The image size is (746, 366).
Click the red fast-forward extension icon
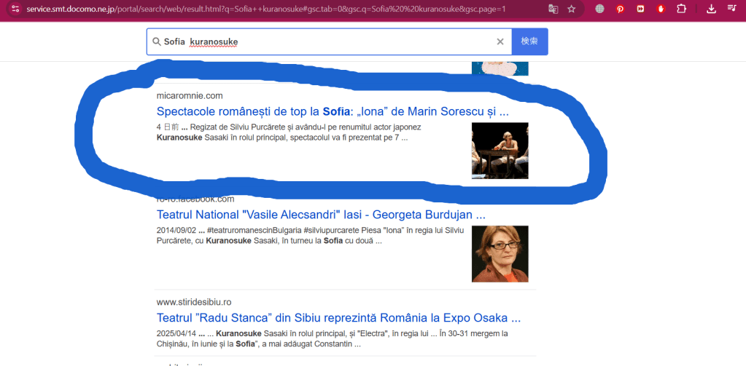pos(640,9)
